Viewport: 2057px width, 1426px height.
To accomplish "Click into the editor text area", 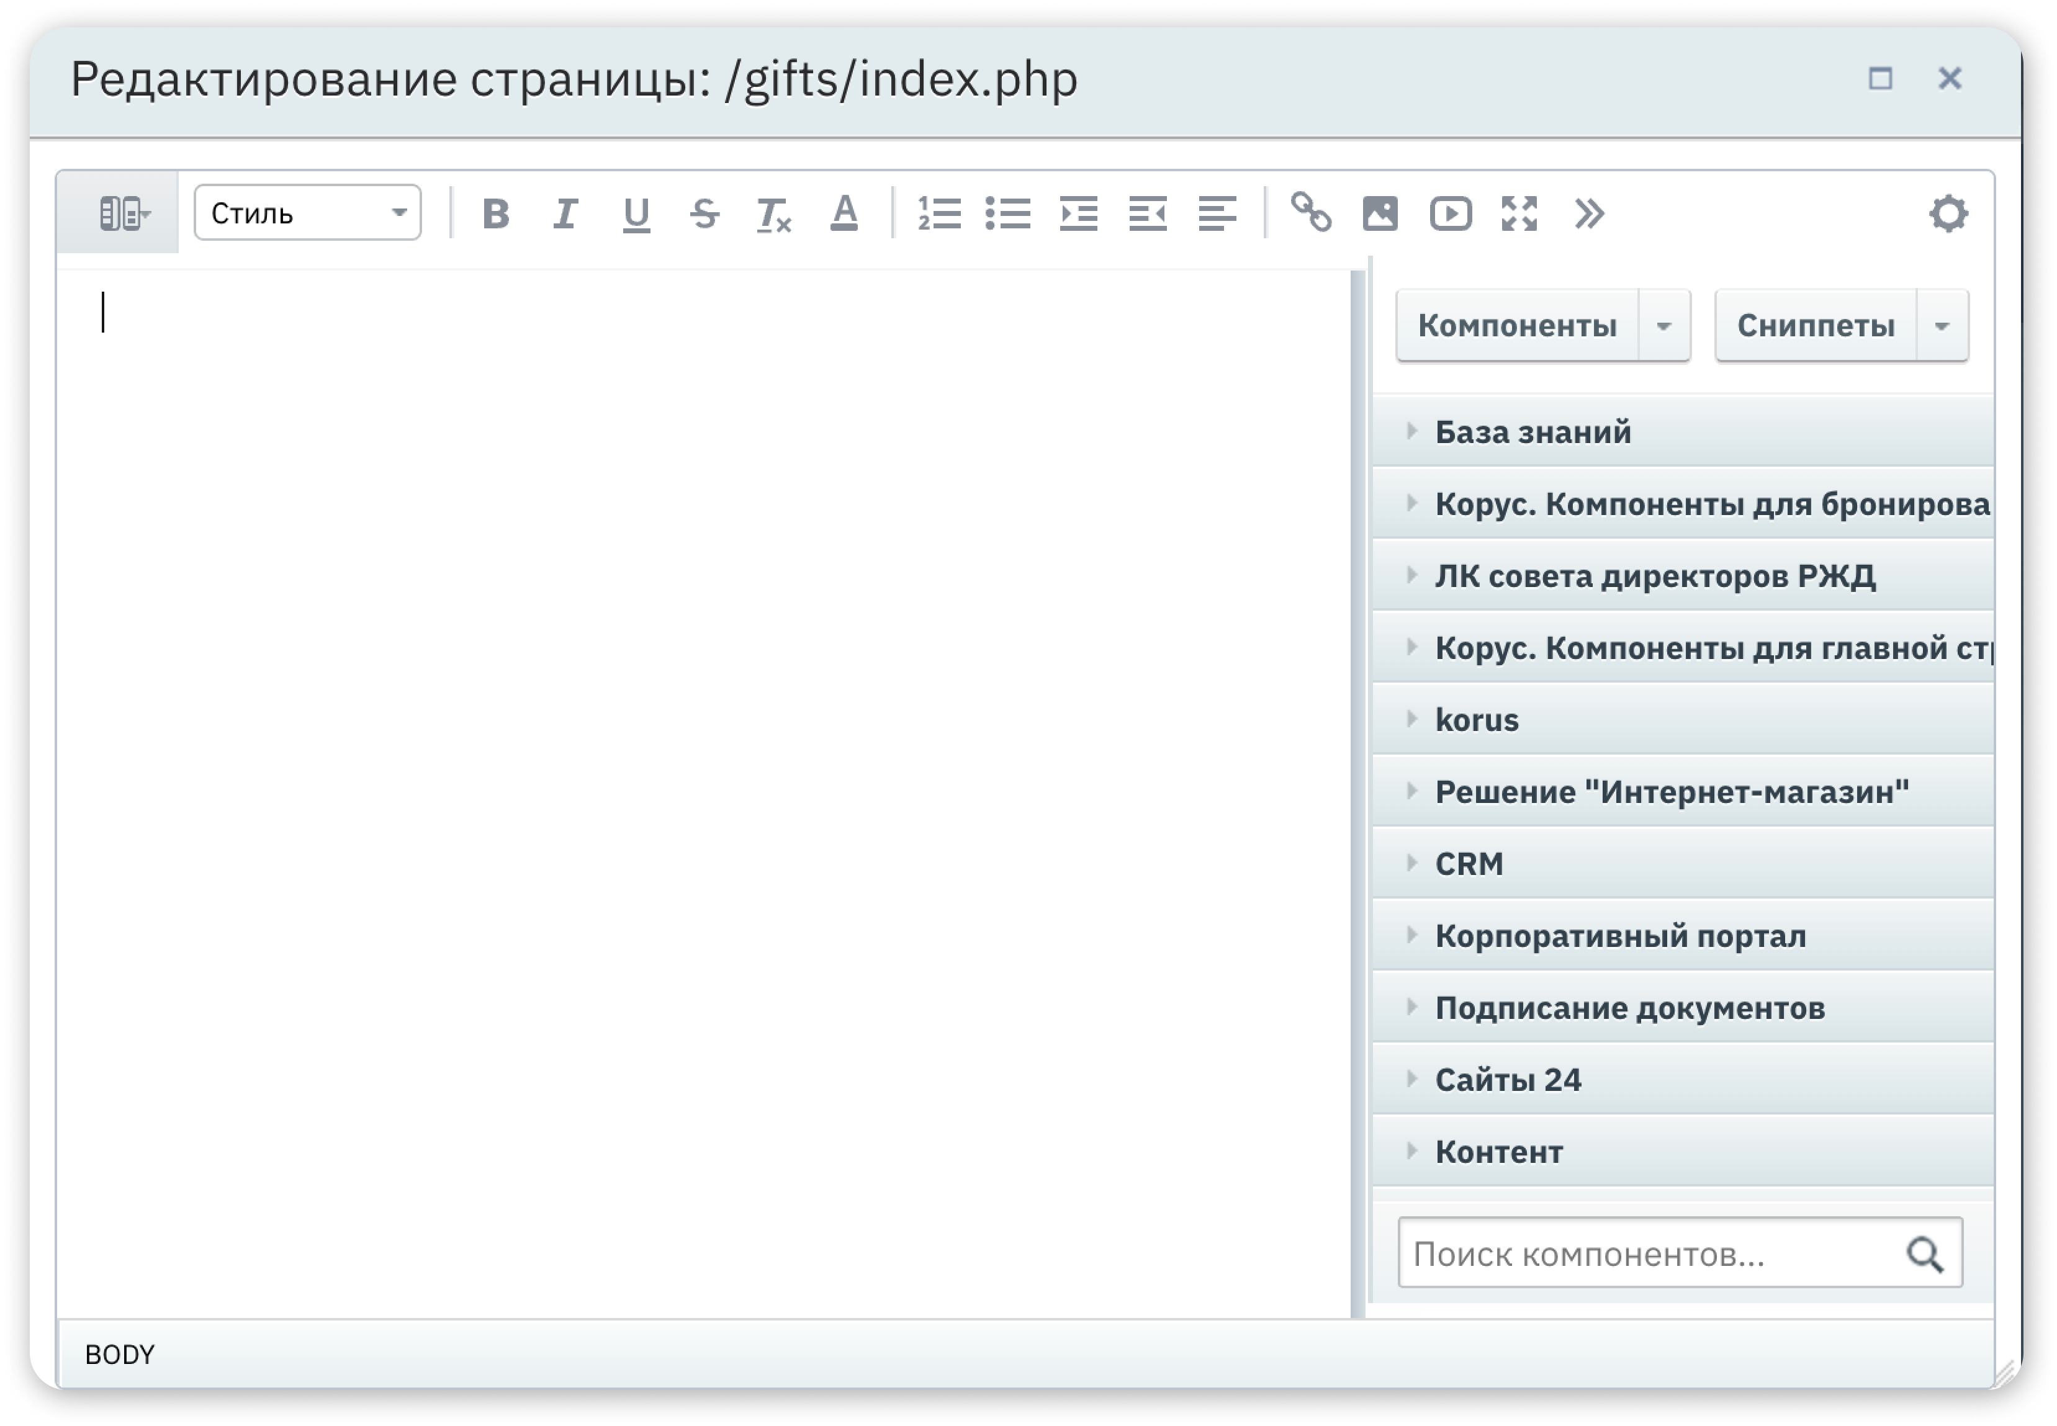I will 703,794.
